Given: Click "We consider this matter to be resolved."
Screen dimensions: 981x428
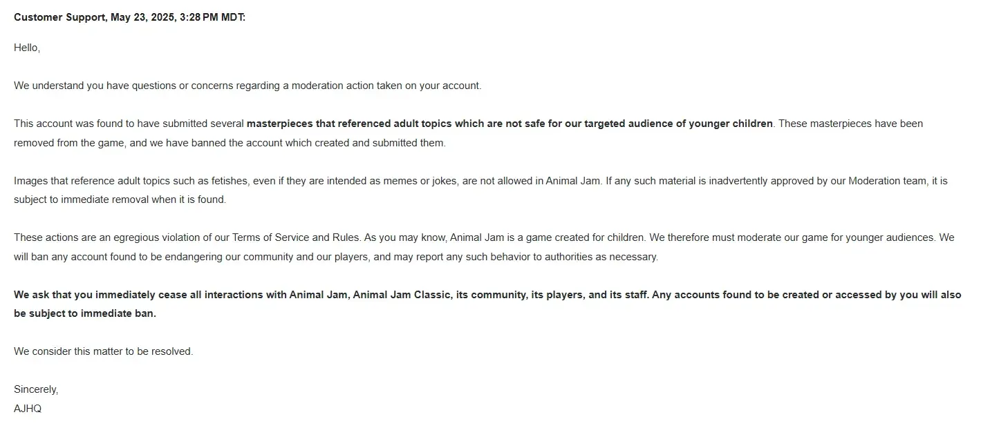Looking at the screenshot, I should pyautogui.click(x=103, y=351).
